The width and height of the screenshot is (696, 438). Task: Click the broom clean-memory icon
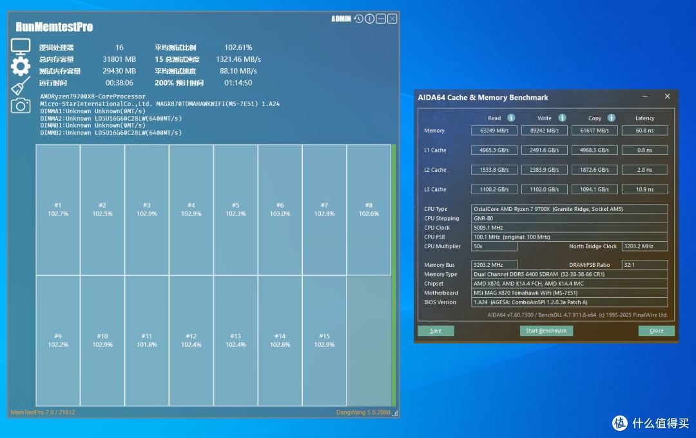21,86
